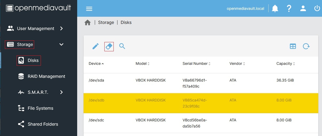Click the magnifier scan disks icon
The image size is (322, 136).
coord(122,46)
